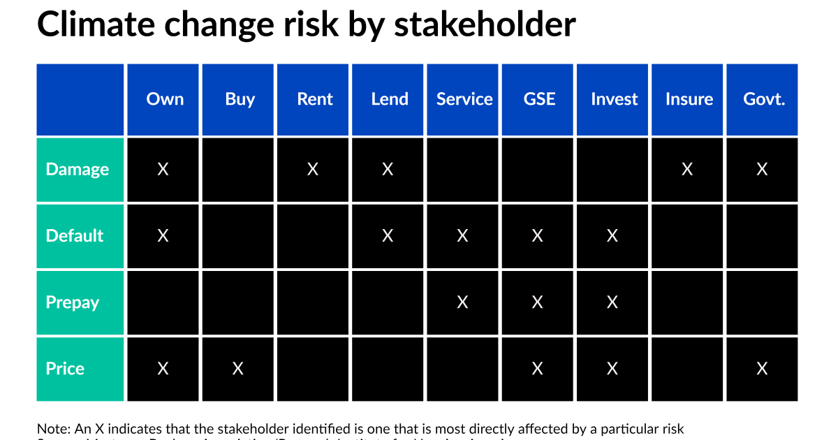Select the Rent column header
Viewport: 838px width, 440px height.
click(x=314, y=99)
